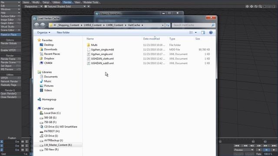
Task: Click play forward arrow in transport
Action: click(x=274, y=150)
